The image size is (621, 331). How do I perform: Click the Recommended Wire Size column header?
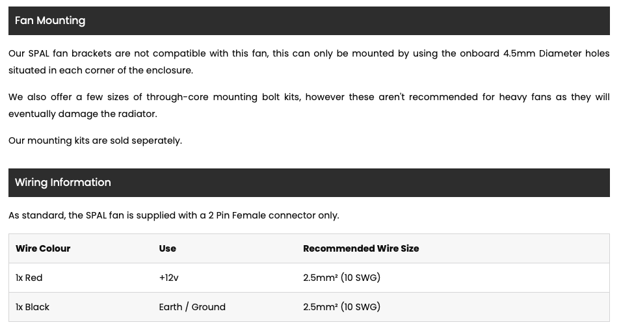[361, 248]
